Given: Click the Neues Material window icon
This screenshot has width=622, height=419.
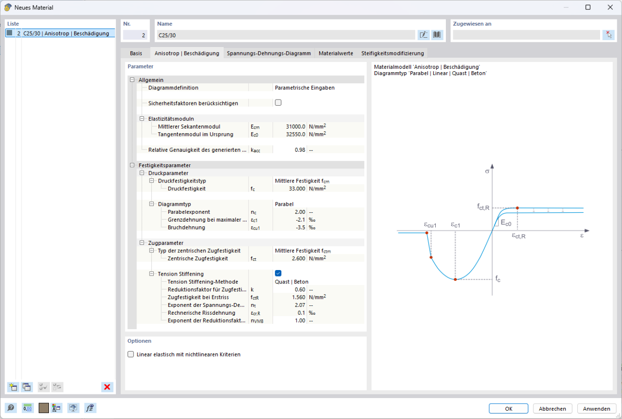Looking at the screenshot, I should (8, 7).
